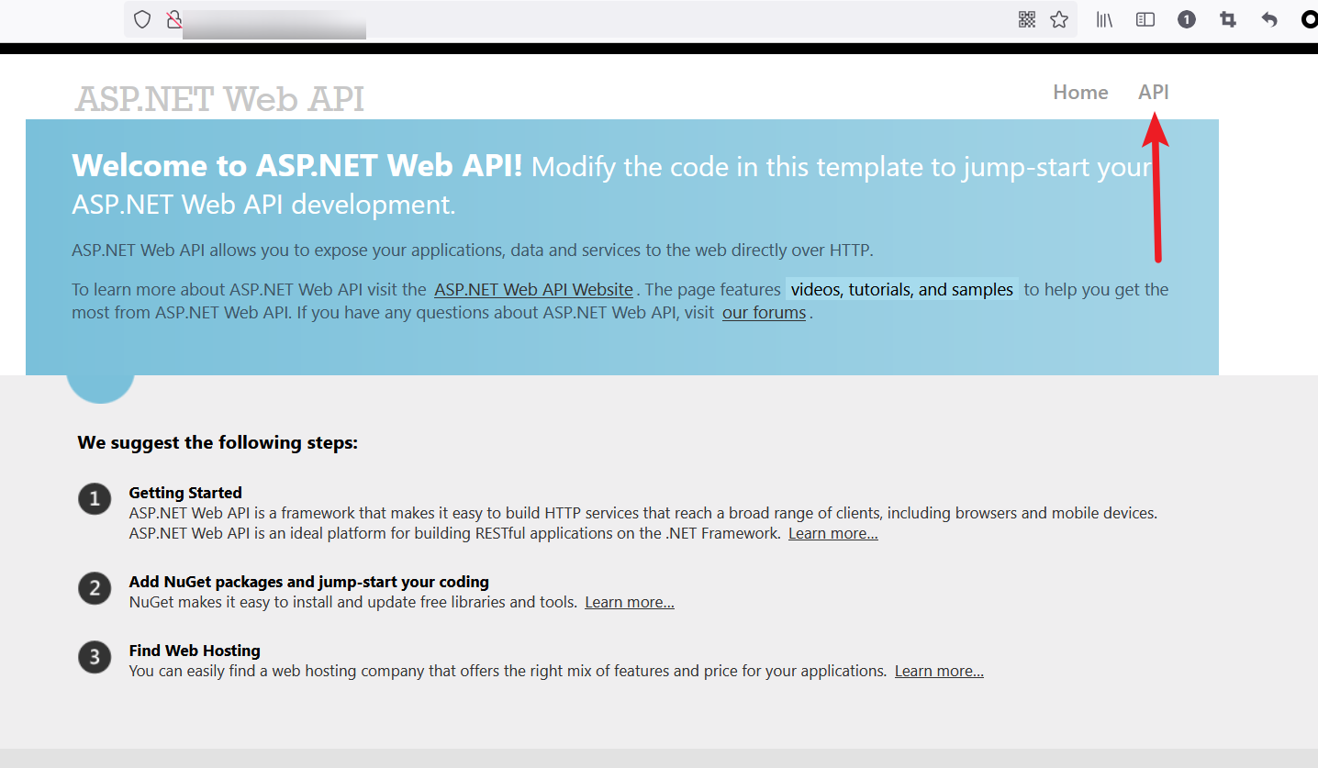Viewport: 1318px width, 768px height.
Task: Open the API navigation item
Action: (1154, 92)
